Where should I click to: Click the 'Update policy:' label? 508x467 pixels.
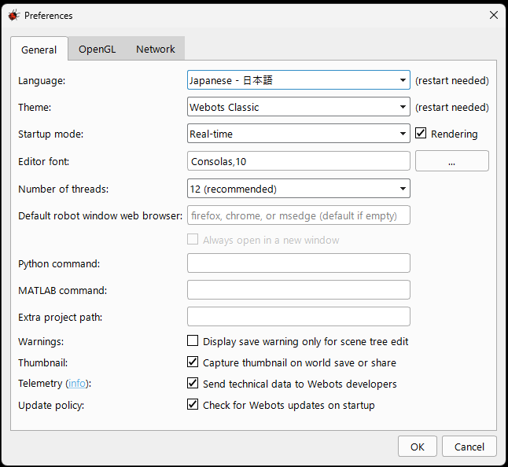pyautogui.click(x=51, y=406)
